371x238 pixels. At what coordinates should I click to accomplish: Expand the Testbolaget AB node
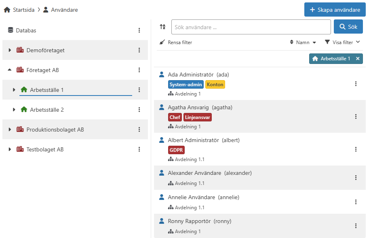click(x=10, y=149)
